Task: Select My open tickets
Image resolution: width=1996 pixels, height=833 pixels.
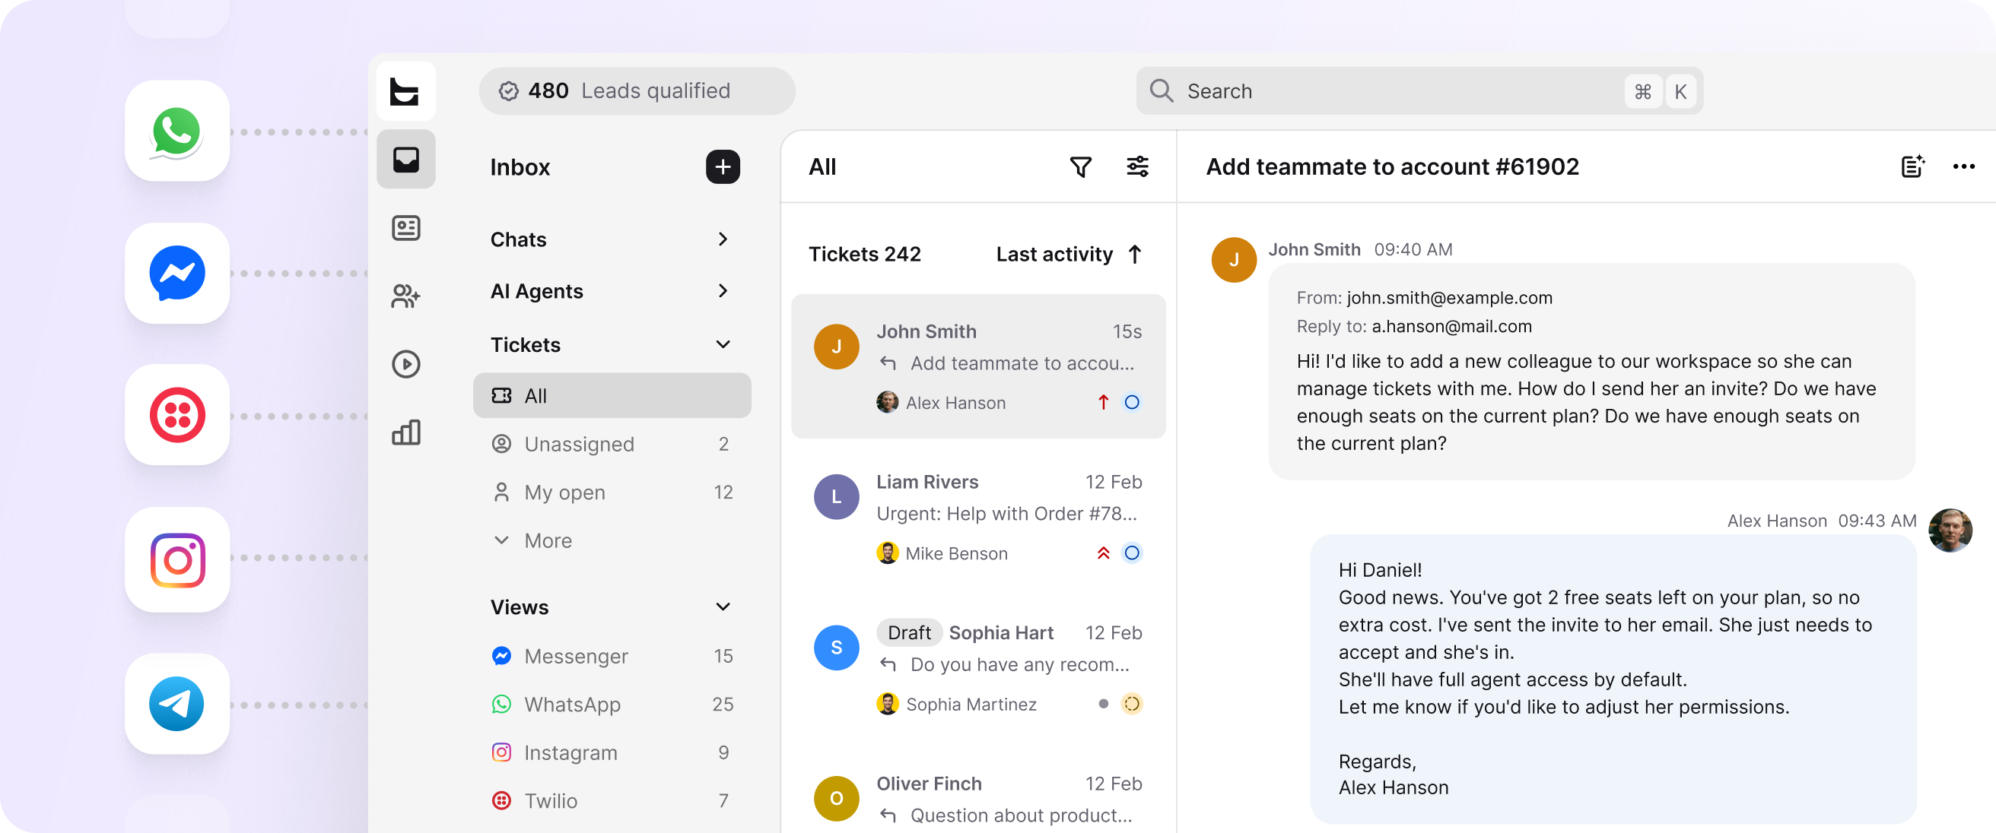Action: (x=612, y=493)
